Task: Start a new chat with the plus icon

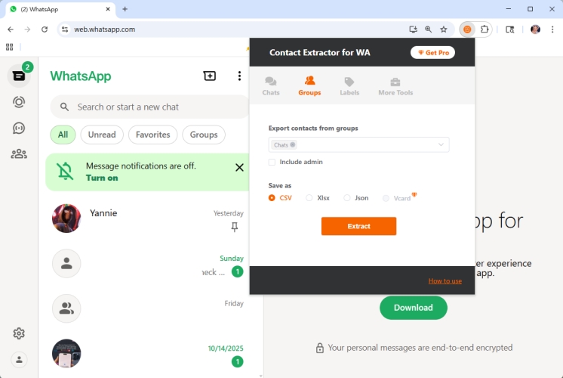Action: [x=210, y=76]
